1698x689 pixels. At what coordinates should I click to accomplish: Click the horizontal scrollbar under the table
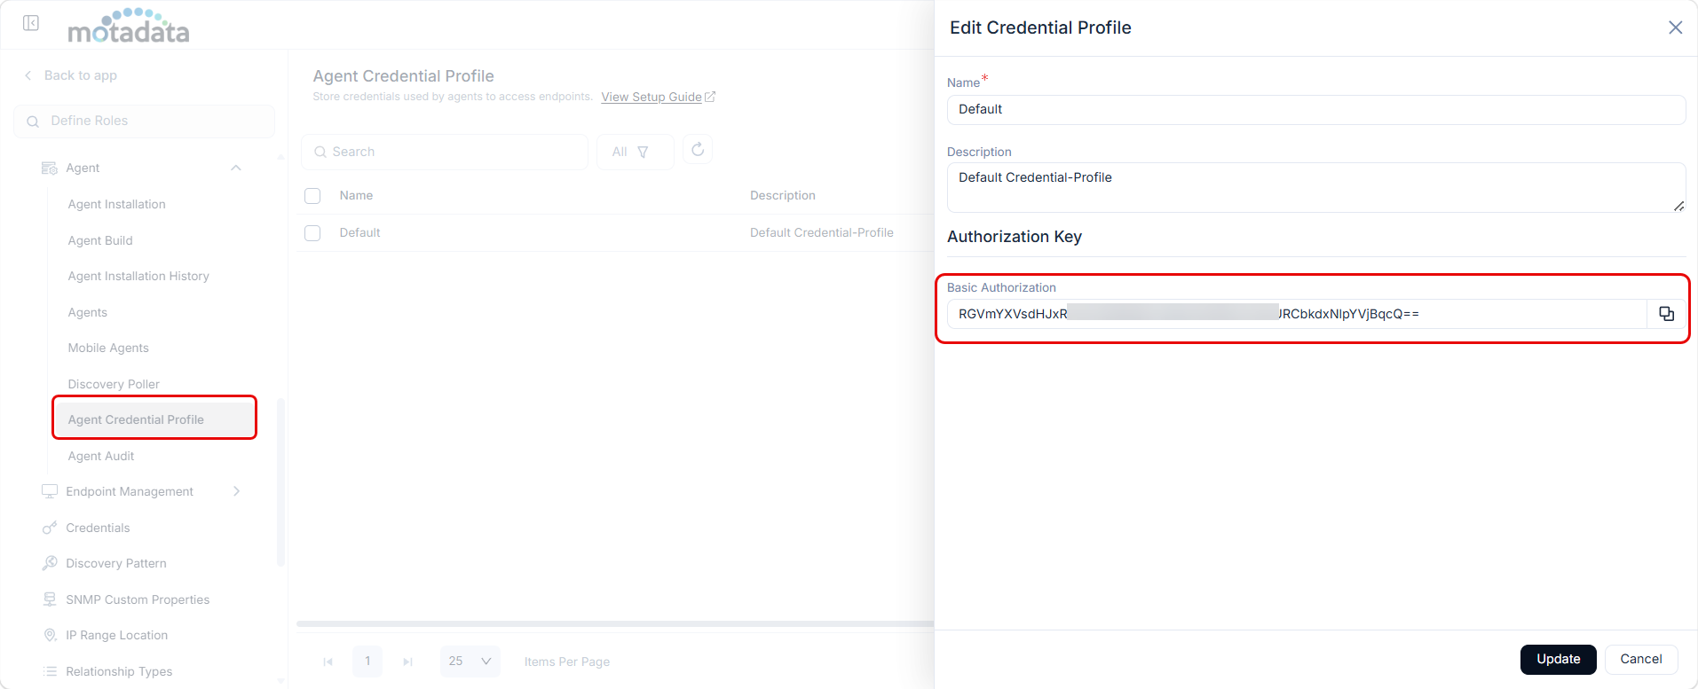tap(614, 624)
